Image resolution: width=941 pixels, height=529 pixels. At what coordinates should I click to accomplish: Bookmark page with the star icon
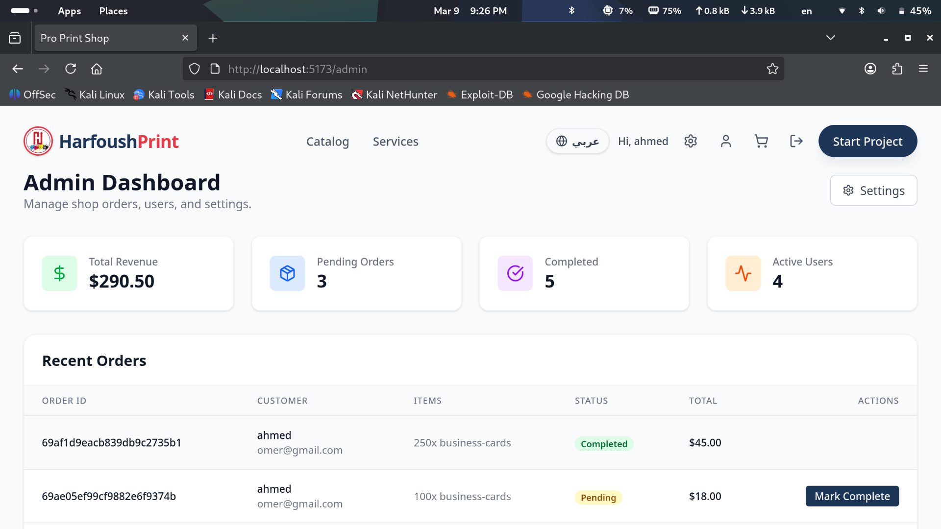click(x=772, y=69)
